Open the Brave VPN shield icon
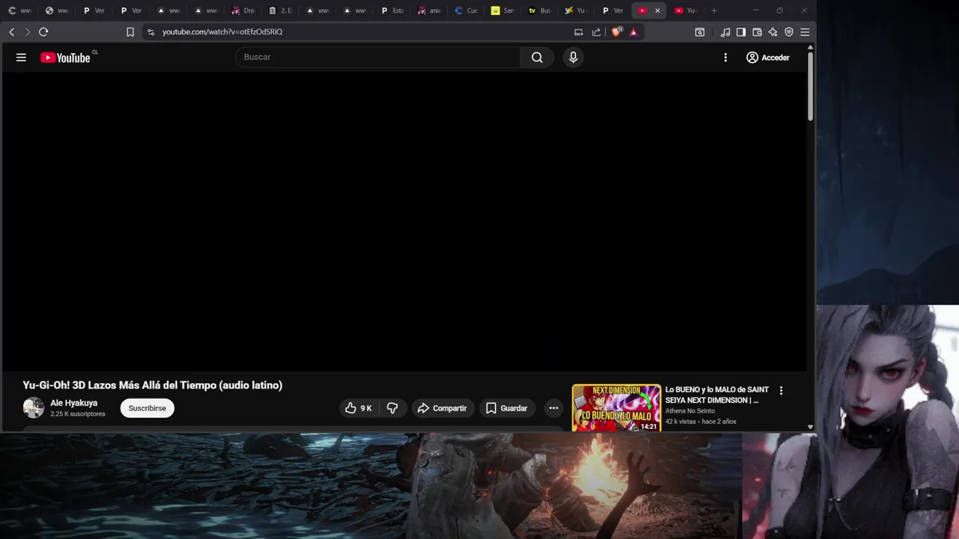Screen dimensions: 959x539 click(x=789, y=32)
